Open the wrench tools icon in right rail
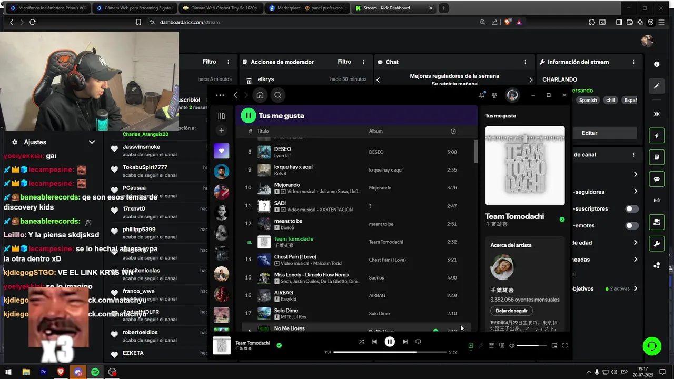This screenshot has height=379, width=674. click(x=657, y=244)
